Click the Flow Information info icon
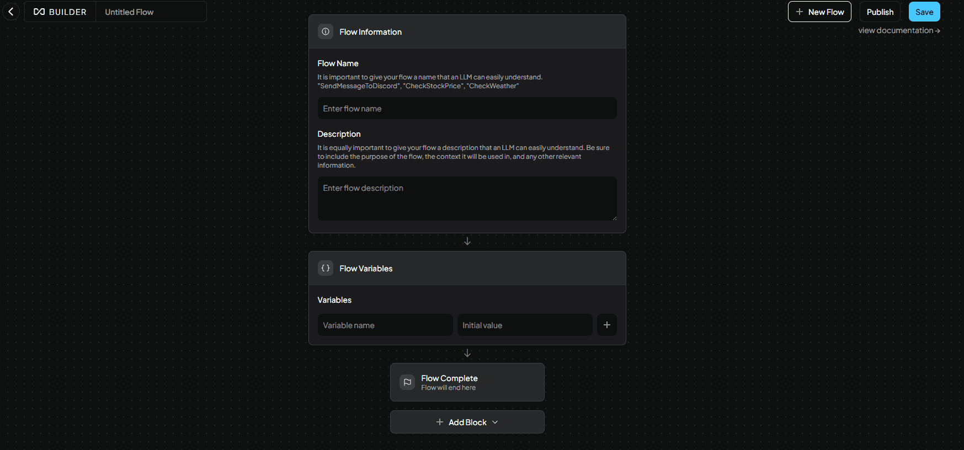 326,31
